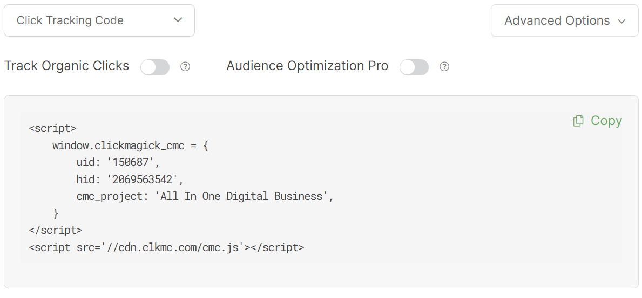Click the uid '150687' code line
Screen dimensions: 642x298
point(118,162)
